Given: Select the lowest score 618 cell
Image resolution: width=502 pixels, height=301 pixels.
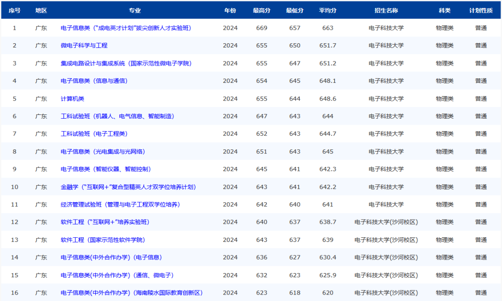Looking at the screenshot, I should 295,293.
